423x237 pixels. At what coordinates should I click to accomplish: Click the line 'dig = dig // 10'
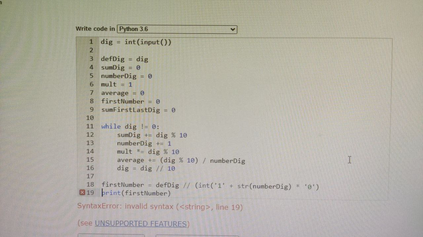(x=146, y=168)
